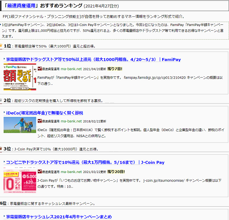Click the site favicon in the J-Coin Pay entry

(x=40, y=171)
